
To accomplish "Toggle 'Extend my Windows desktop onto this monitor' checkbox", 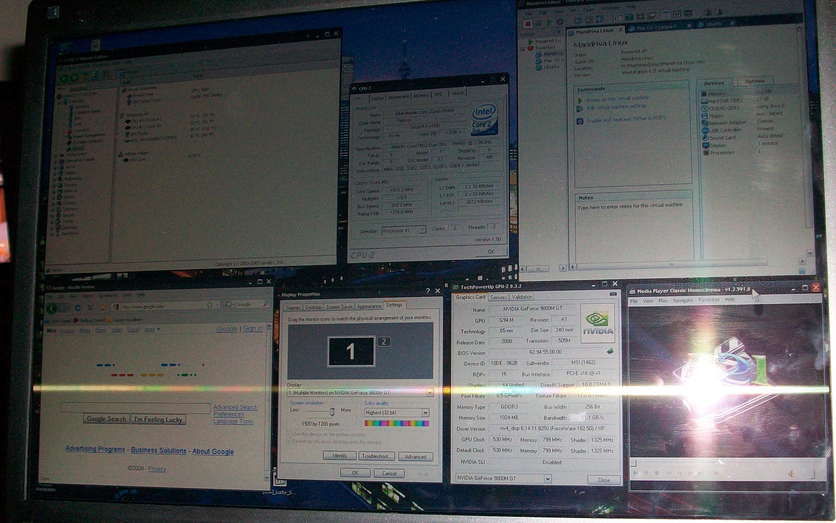I will coord(289,441).
